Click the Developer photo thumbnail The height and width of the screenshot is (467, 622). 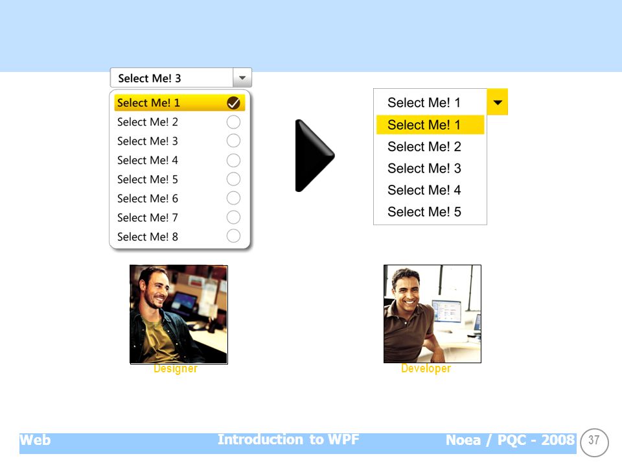tap(432, 314)
